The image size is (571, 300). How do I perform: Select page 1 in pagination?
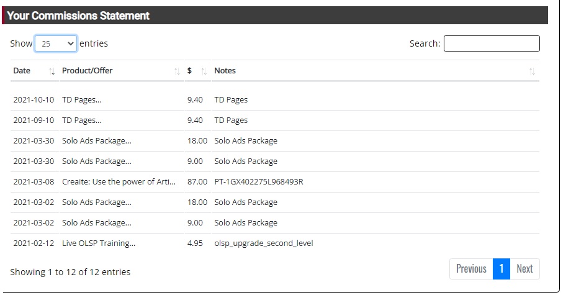click(501, 269)
